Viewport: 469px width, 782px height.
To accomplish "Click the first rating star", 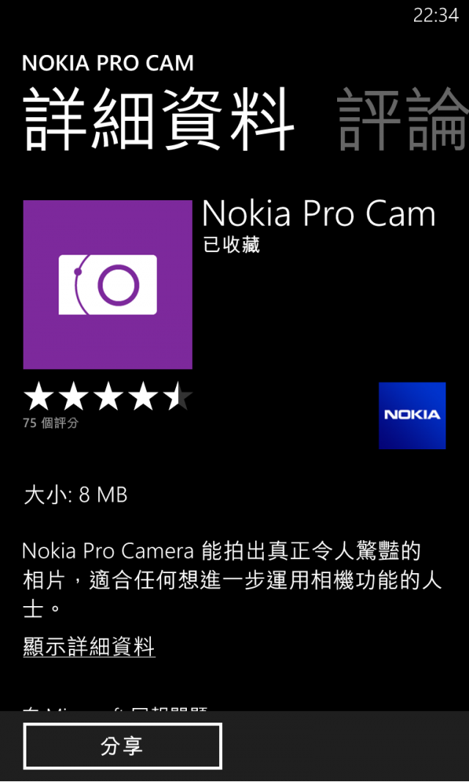I will click(x=38, y=399).
